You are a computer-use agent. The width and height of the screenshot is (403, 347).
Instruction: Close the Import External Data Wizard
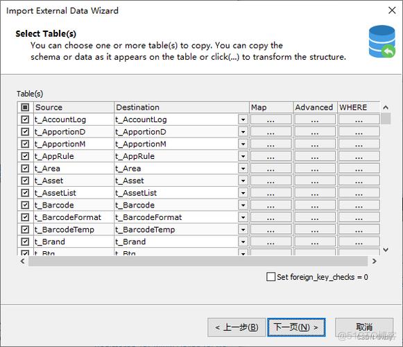[x=392, y=10]
